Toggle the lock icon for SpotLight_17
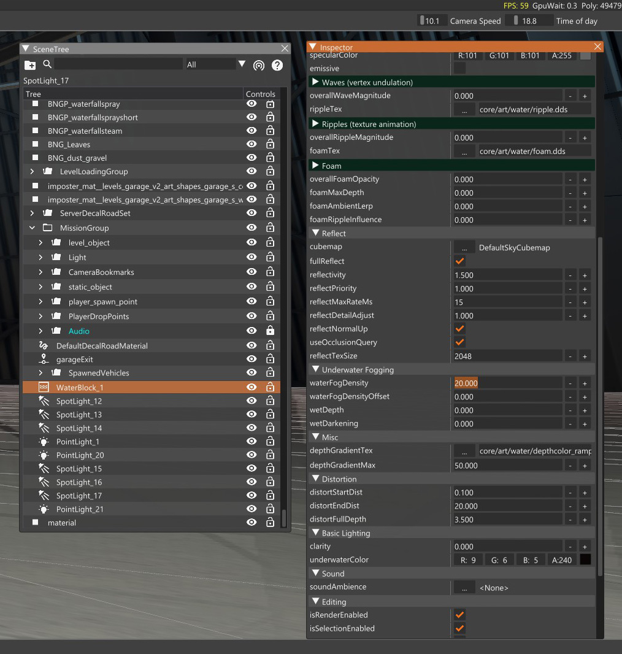The width and height of the screenshot is (622, 654). coord(270,495)
